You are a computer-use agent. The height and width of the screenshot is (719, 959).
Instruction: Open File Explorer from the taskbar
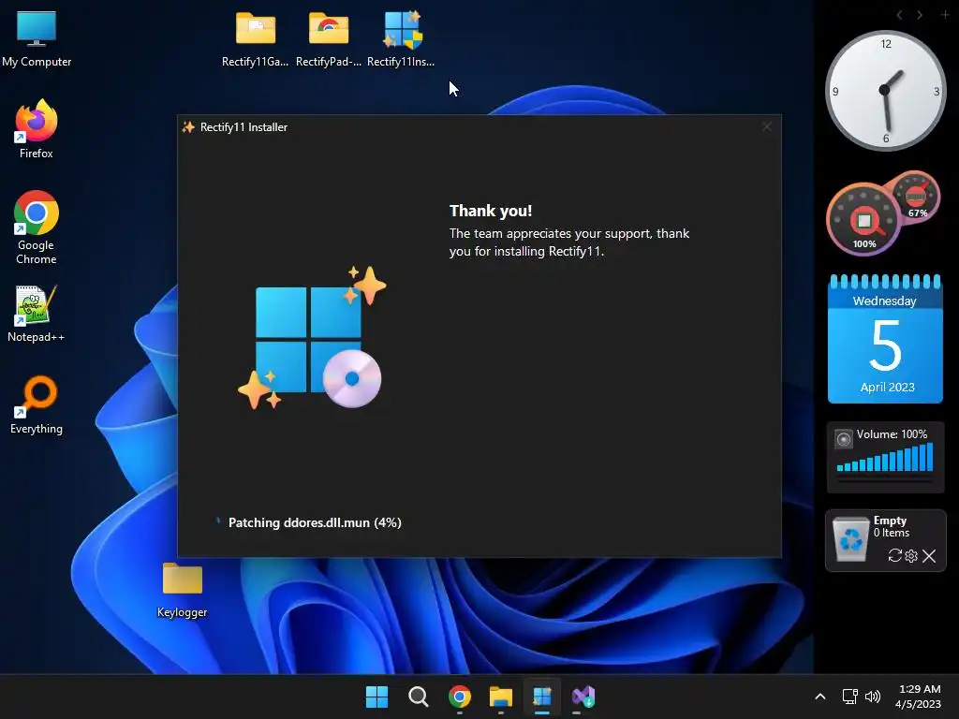point(501,697)
